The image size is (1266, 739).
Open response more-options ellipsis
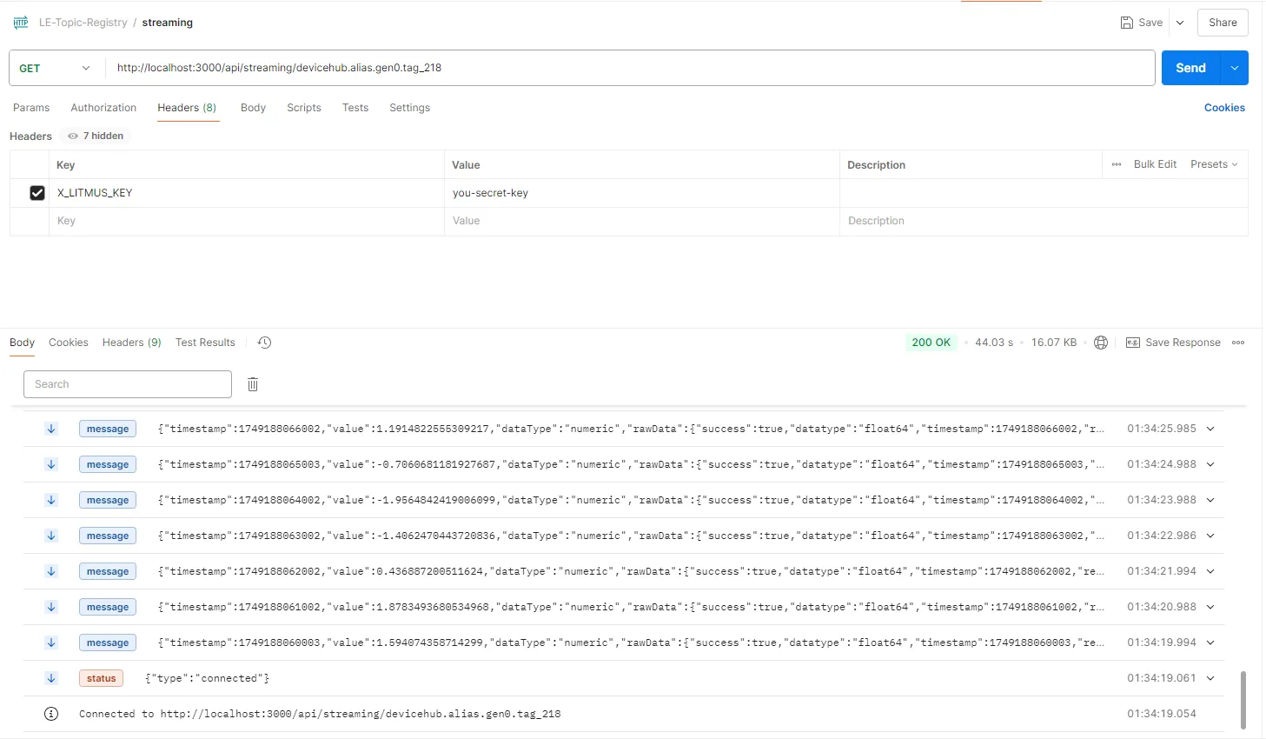(1238, 343)
